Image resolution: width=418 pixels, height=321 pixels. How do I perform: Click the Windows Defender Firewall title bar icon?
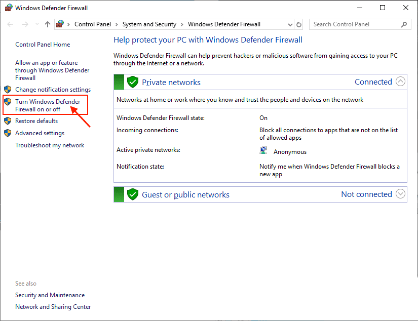pos(8,8)
